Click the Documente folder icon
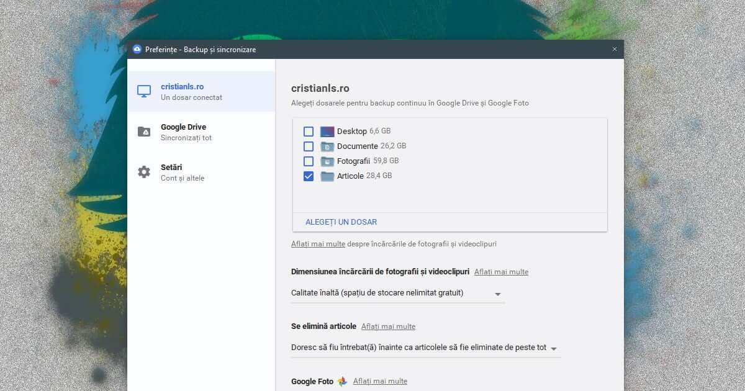 [x=327, y=146]
